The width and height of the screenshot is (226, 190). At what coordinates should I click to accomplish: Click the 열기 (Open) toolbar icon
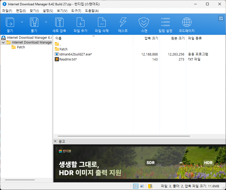point(10,25)
